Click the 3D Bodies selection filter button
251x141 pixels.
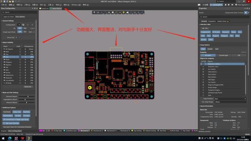click(x=216, y=32)
